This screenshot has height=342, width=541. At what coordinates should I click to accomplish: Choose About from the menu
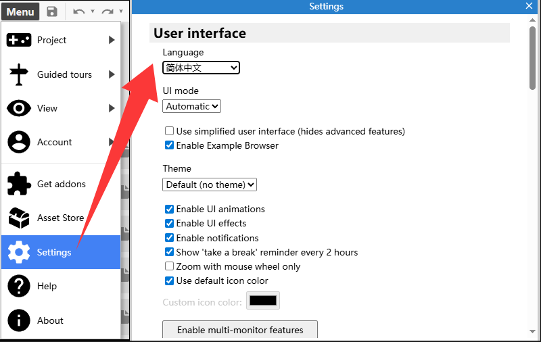(61, 320)
